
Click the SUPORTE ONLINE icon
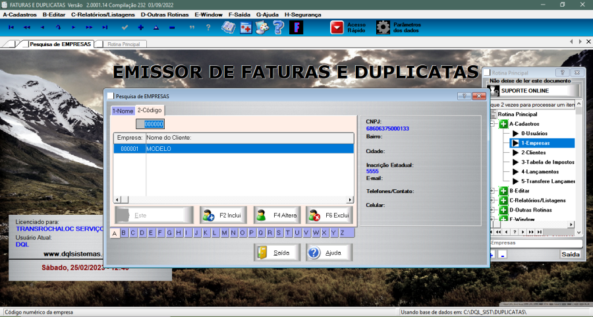pos(494,90)
